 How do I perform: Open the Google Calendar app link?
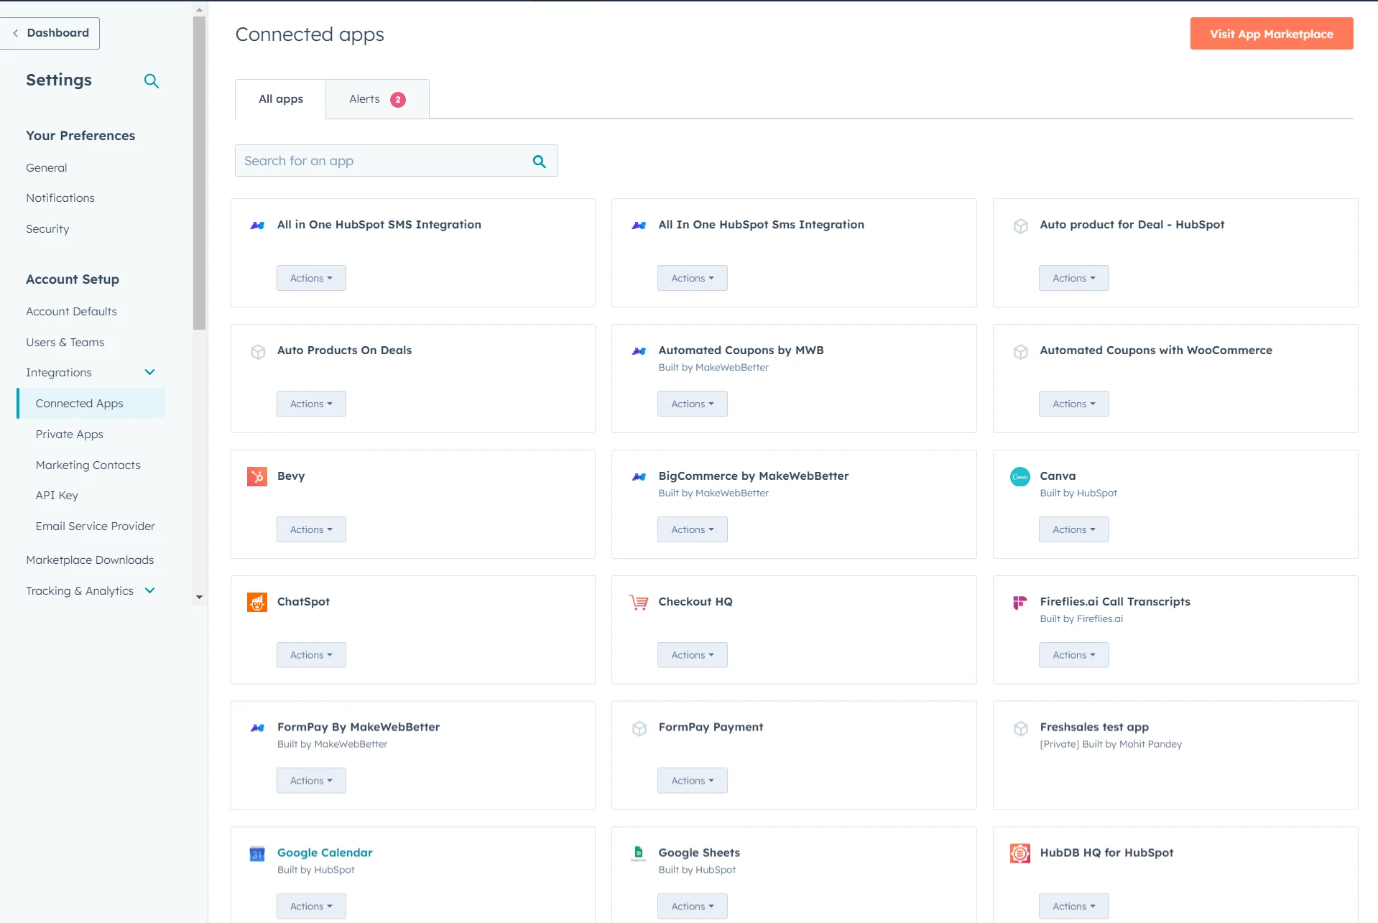click(x=324, y=853)
